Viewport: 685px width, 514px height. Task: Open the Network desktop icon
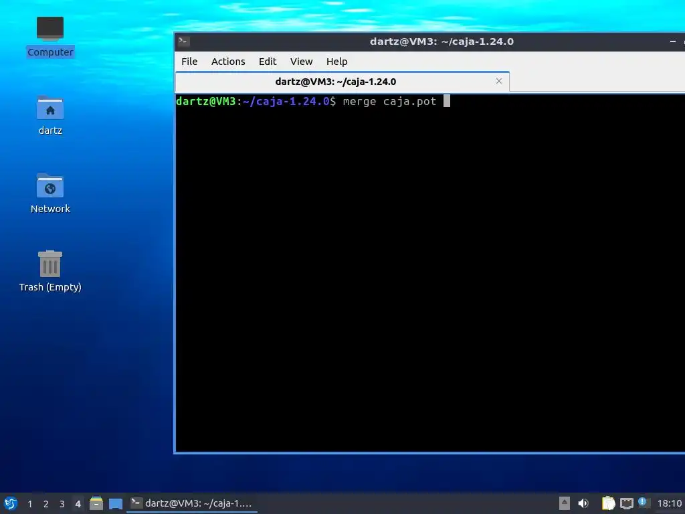(50, 193)
